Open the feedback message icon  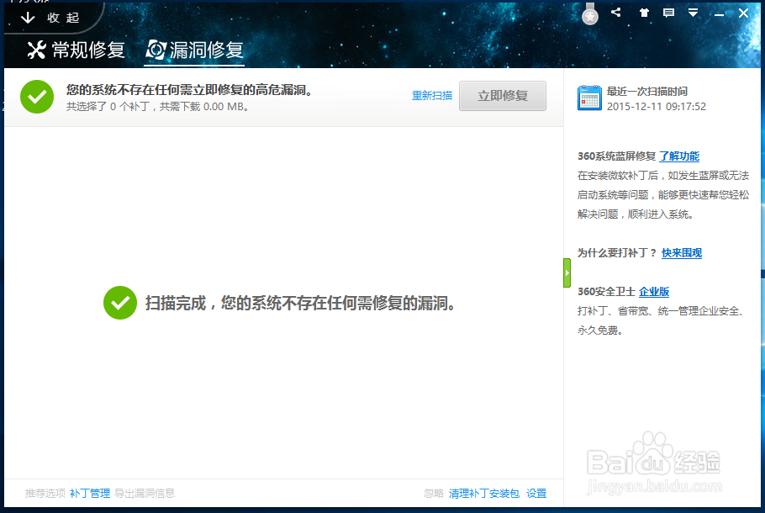(668, 13)
